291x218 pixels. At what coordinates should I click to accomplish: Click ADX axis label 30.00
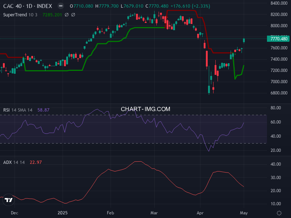[276, 178]
